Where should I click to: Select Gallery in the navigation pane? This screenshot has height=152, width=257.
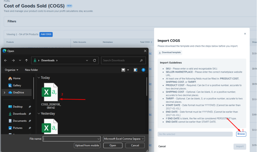pyautogui.click(x=17, y=85)
